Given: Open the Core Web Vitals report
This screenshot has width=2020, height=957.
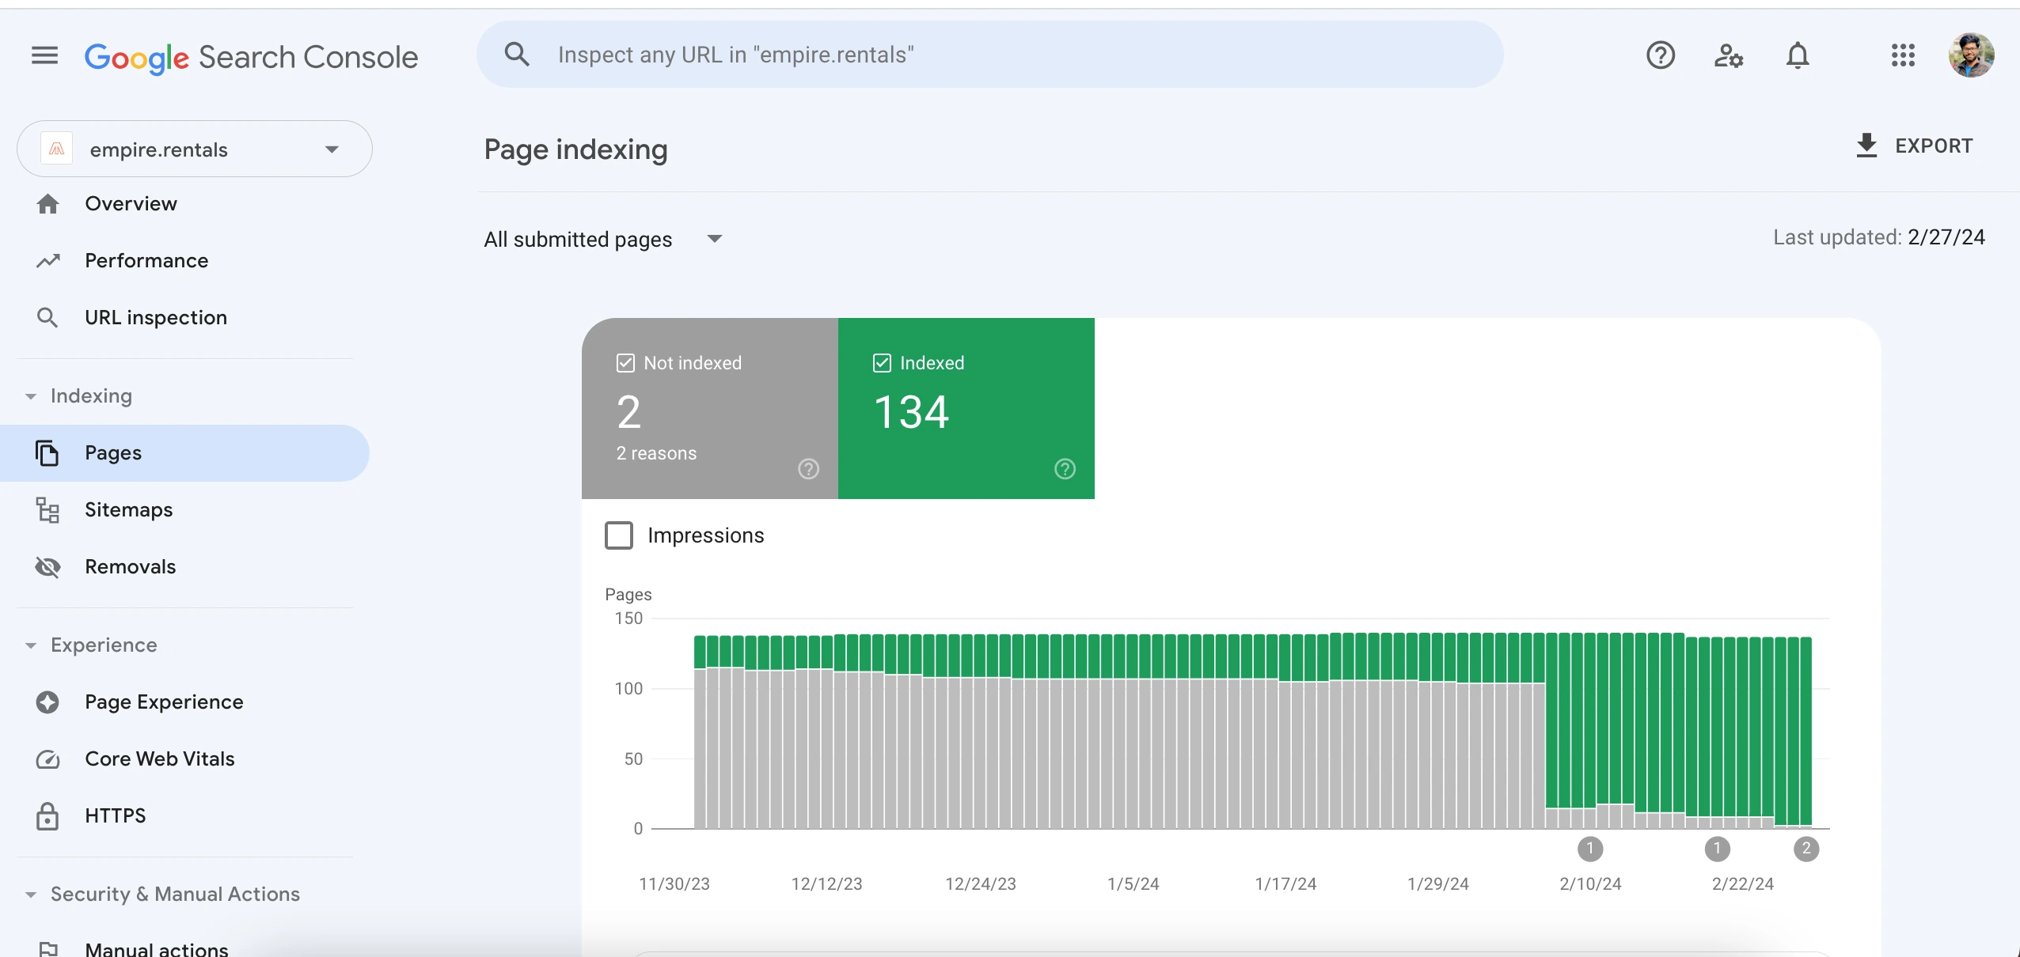Looking at the screenshot, I should tap(159, 759).
